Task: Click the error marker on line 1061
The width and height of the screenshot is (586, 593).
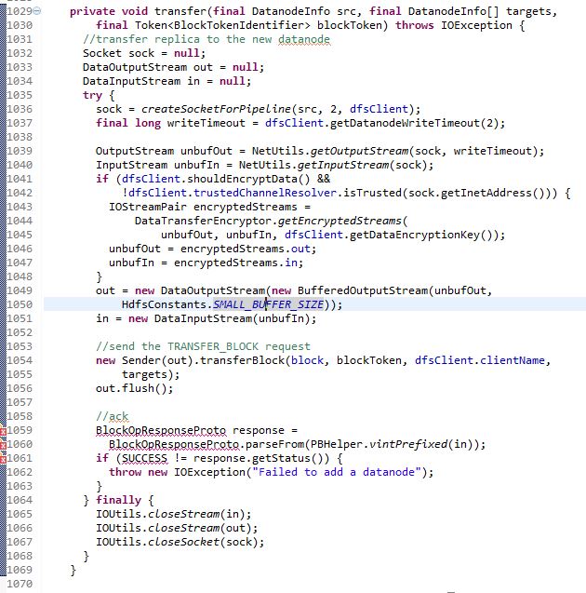Action: point(4,458)
